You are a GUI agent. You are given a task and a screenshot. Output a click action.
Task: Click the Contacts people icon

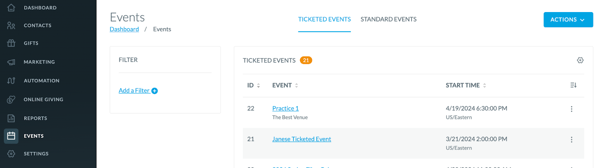(x=11, y=25)
